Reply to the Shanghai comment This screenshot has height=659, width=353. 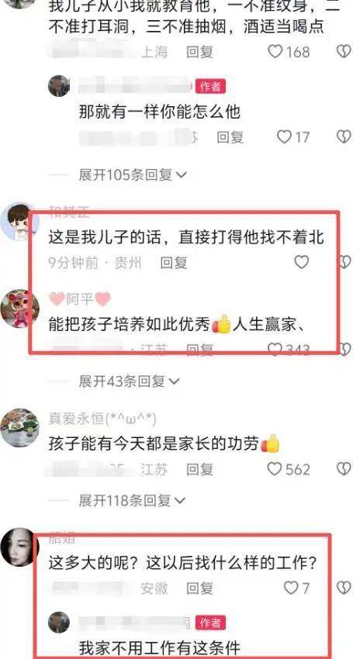[200, 52]
